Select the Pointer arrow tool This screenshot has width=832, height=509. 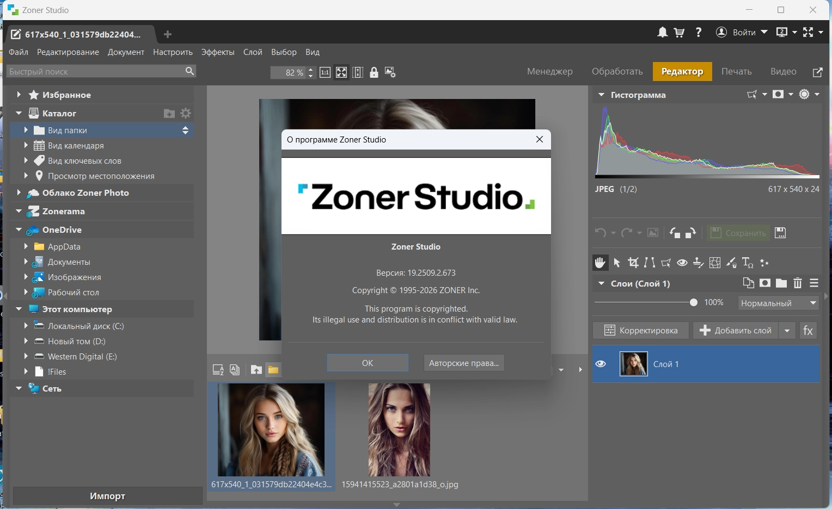617,263
